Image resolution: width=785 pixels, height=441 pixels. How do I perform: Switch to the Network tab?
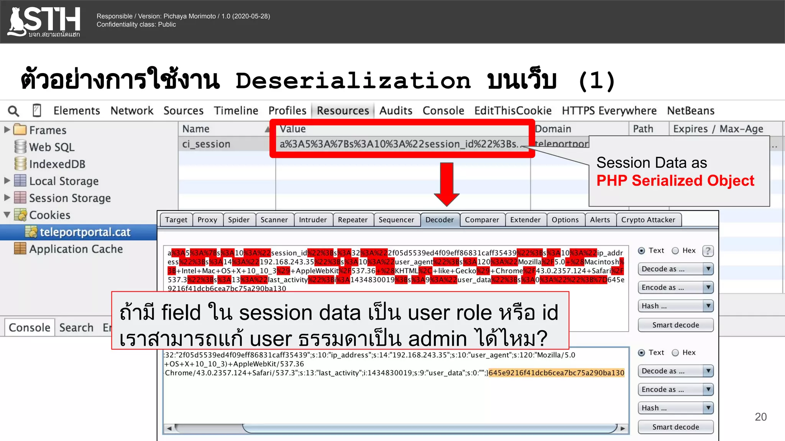pos(132,111)
